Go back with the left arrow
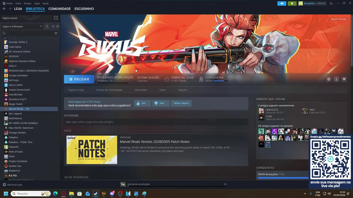This screenshot has width=353, height=198. [4, 9]
